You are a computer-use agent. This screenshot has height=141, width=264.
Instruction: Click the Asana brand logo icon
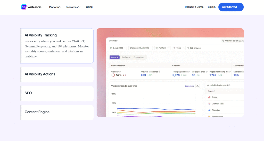tap(209, 97)
